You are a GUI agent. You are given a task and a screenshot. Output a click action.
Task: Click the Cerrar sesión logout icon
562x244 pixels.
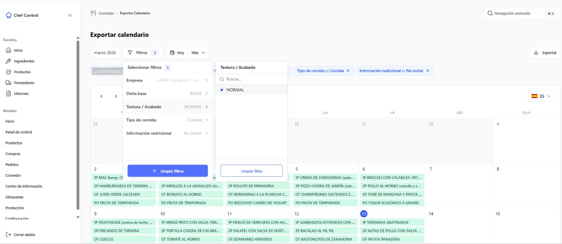[8, 235]
